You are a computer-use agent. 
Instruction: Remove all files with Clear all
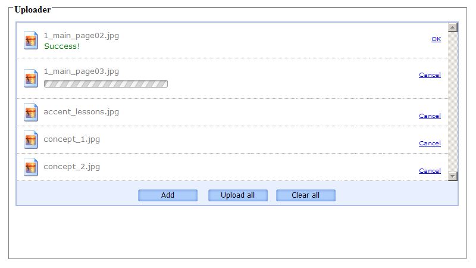306,195
